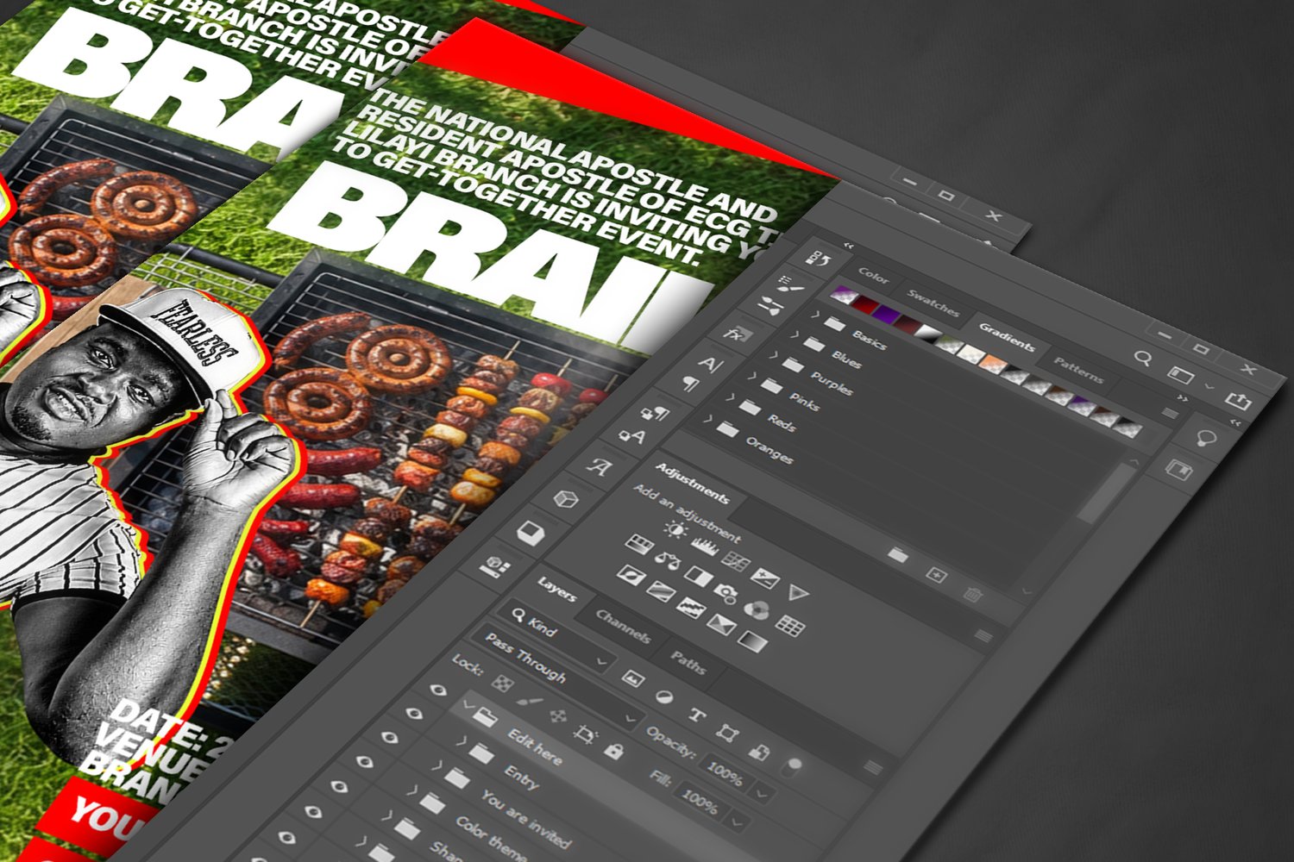This screenshot has width=1294, height=862.
Task: Create new gradient group folder button
Action: click(898, 556)
